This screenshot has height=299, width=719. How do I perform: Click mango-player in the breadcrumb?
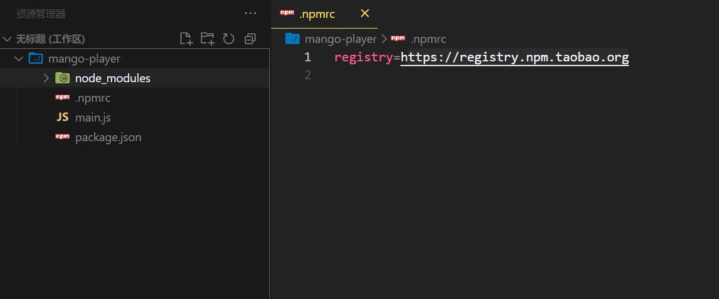pyautogui.click(x=340, y=39)
